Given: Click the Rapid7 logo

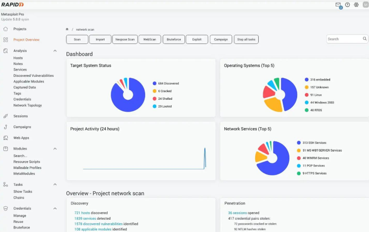Looking at the screenshot, I should [x=12, y=5].
